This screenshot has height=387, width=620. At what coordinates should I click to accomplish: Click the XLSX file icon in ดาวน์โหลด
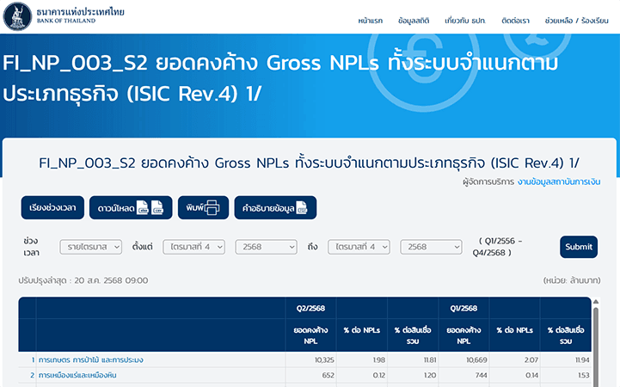143,208
